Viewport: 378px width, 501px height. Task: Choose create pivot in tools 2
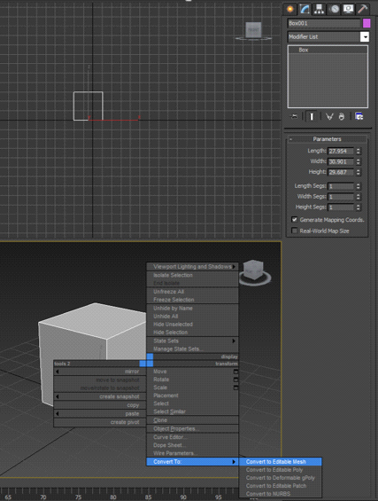coord(99,422)
